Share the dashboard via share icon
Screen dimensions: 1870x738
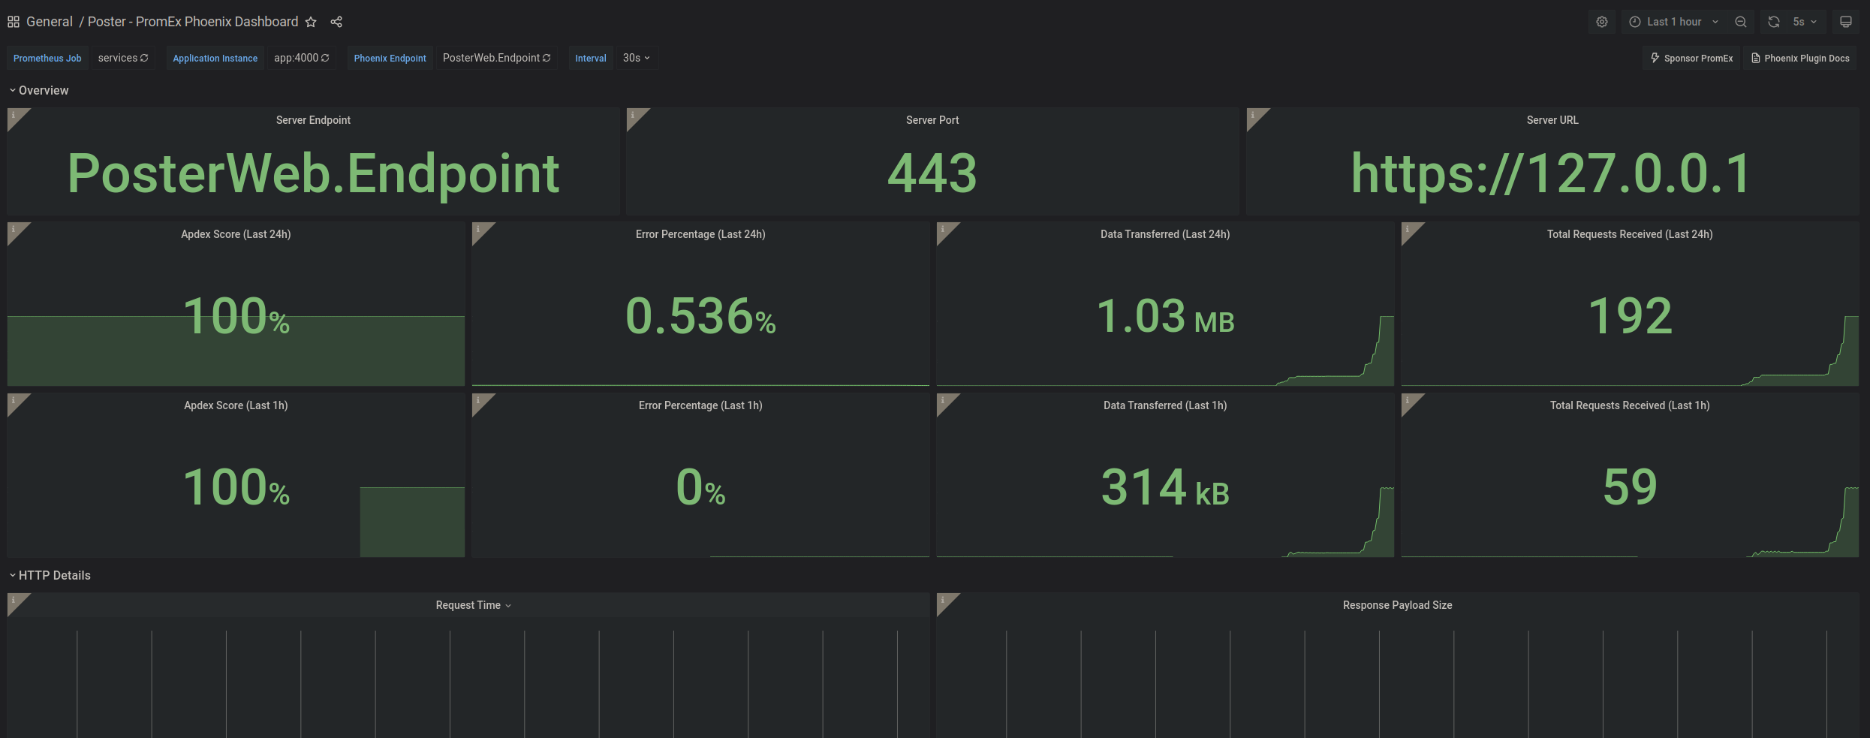[x=336, y=22]
